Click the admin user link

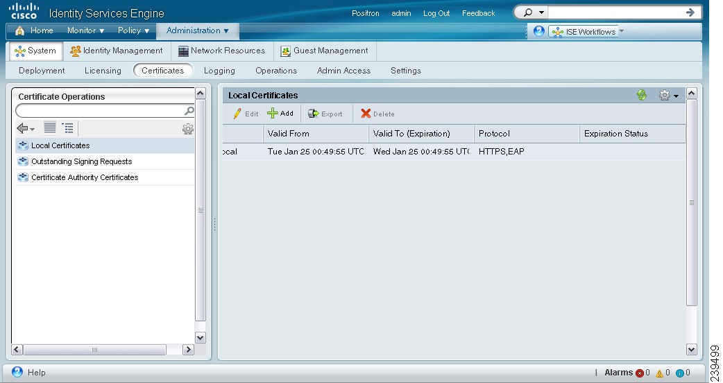(401, 13)
